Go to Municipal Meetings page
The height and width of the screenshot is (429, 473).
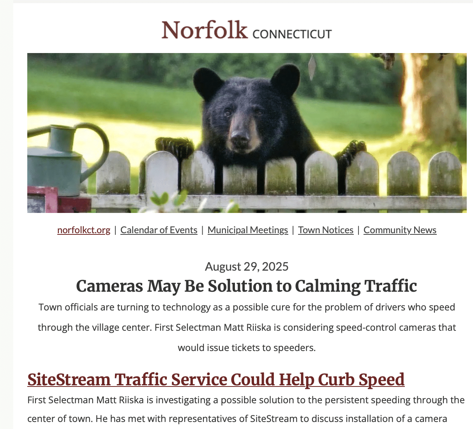pyautogui.click(x=248, y=230)
